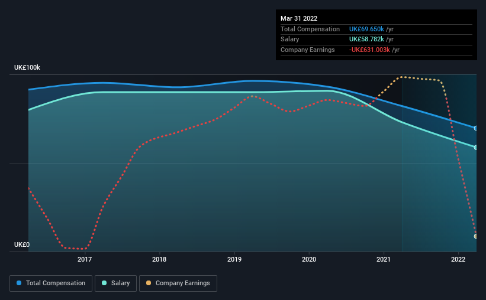Click the UK£100k y-axis label
The image size is (486, 300).
pyautogui.click(x=27, y=67)
